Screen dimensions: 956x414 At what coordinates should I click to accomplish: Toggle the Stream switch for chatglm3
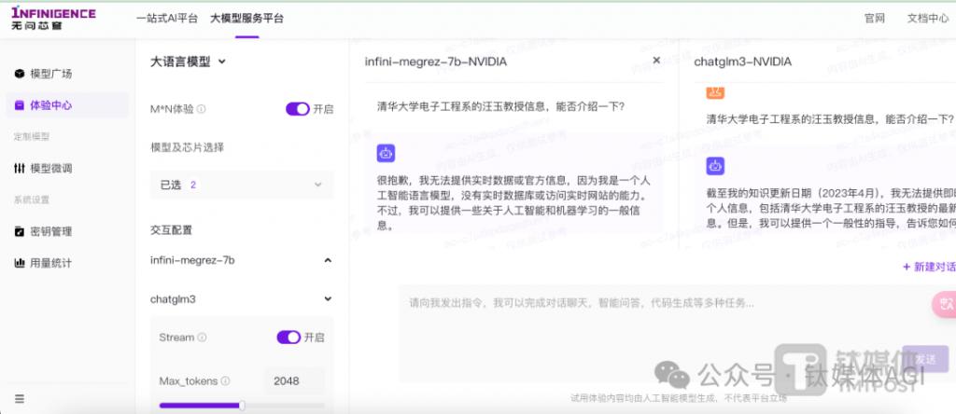tap(289, 338)
